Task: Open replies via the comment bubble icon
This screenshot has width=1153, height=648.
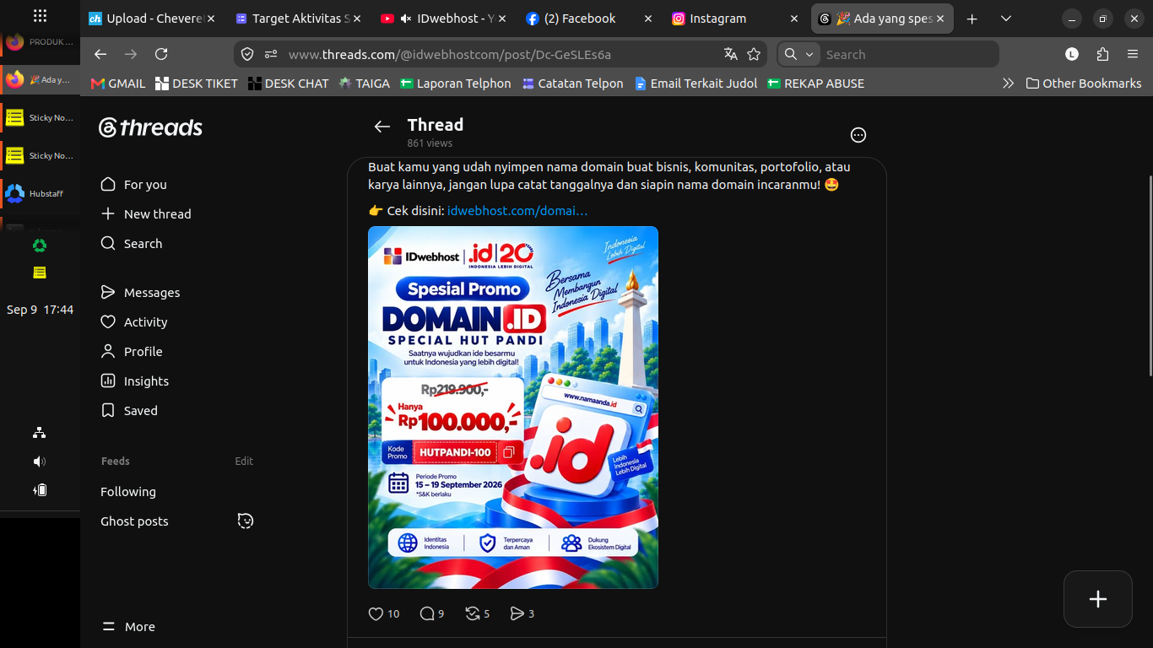Action: pos(427,613)
